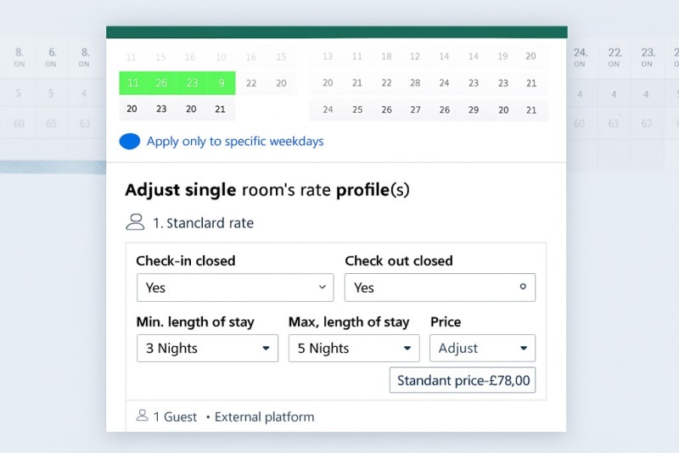The width and height of the screenshot is (679, 453).
Task: Click the person icon beside Standard rate
Action: tap(134, 223)
